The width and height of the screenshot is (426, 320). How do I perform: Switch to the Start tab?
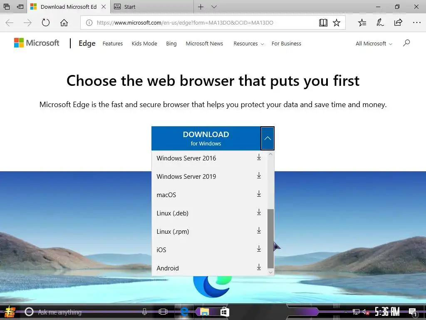pyautogui.click(x=152, y=7)
